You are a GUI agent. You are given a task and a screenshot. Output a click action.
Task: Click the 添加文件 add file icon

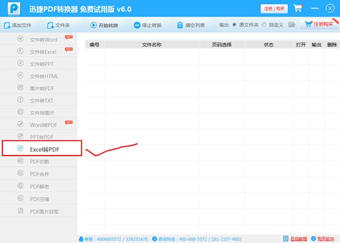pos(7,25)
